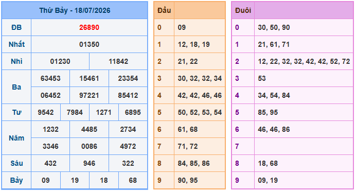
Task: Click the Đuôi column header
Action: [x=243, y=10]
